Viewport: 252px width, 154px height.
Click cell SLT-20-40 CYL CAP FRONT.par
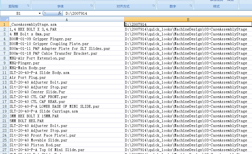(67, 97)
